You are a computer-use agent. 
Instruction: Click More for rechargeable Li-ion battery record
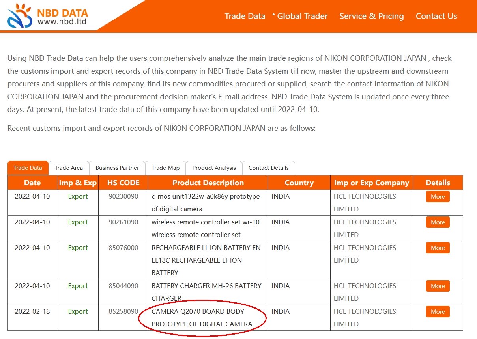[438, 248]
